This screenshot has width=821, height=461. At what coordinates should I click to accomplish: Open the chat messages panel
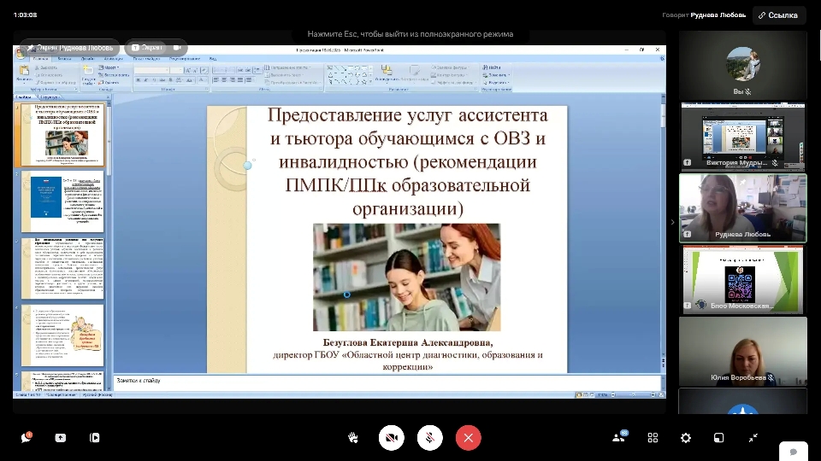[x=26, y=438]
